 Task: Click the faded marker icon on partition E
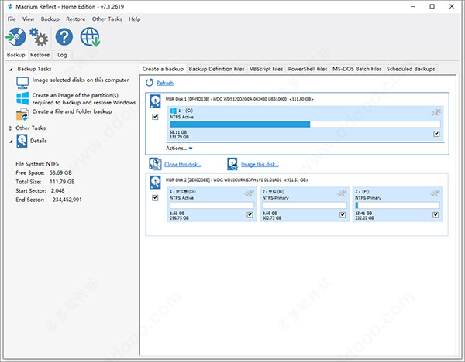point(342,193)
